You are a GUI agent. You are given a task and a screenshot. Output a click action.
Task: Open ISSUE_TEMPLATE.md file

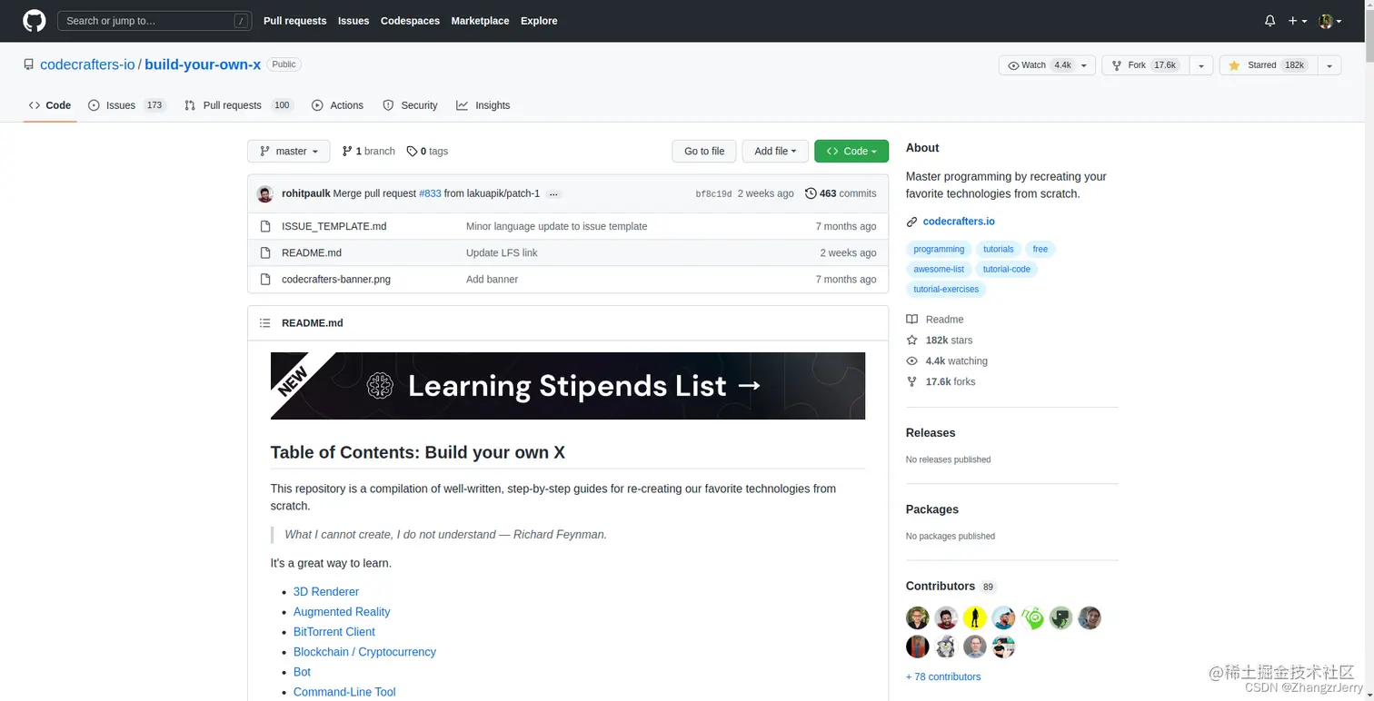(x=334, y=226)
